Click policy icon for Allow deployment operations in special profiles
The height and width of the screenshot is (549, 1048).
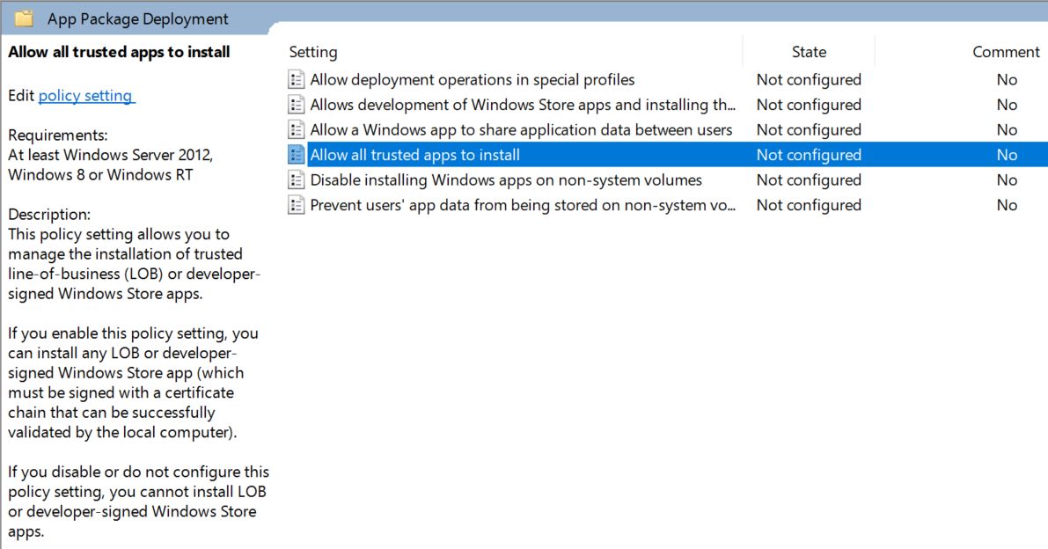296,79
